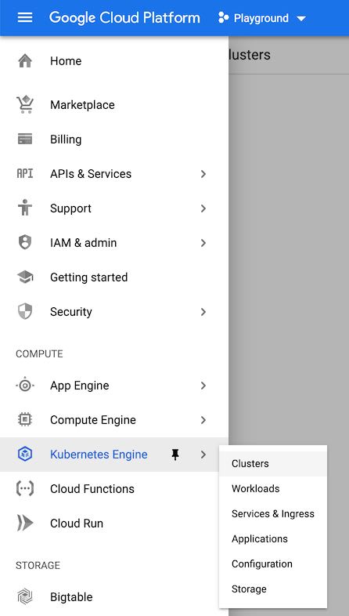Click the Billing credit card icon
The height and width of the screenshot is (616, 349).
coord(25,139)
